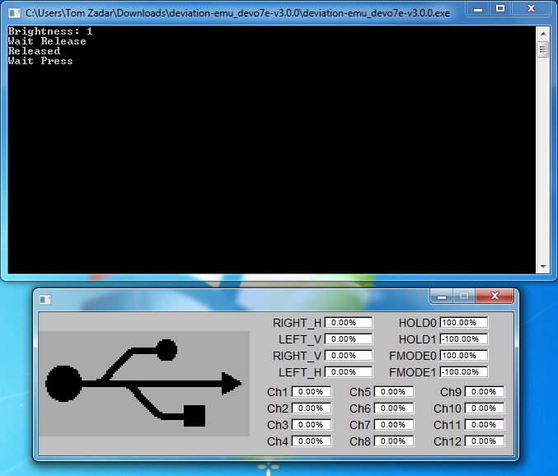The height and width of the screenshot is (476, 558).
Task: Click the USB logo display in emulator
Action: [144, 384]
